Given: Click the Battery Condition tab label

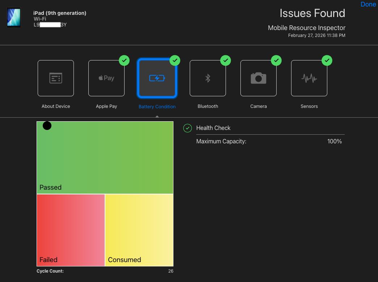Looking at the screenshot, I should 157,106.
